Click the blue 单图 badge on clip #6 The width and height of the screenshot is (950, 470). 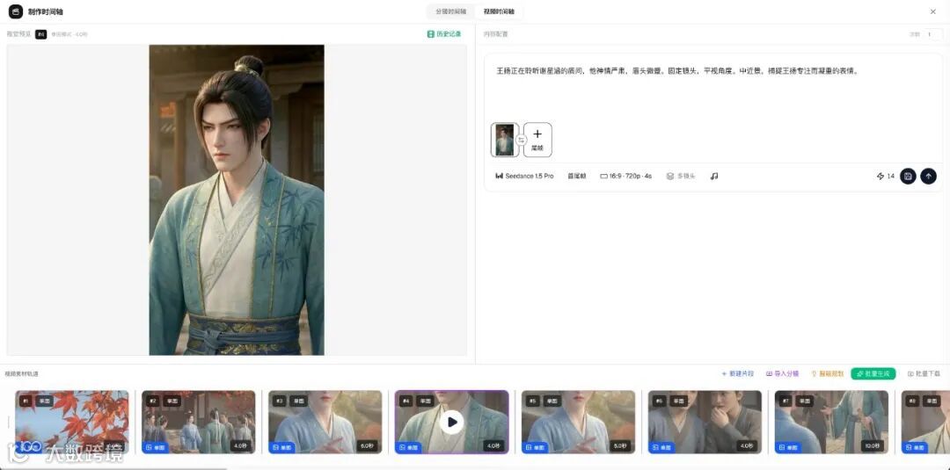pos(661,448)
